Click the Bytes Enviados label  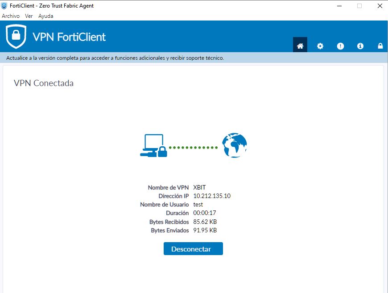(x=170, y=231)
